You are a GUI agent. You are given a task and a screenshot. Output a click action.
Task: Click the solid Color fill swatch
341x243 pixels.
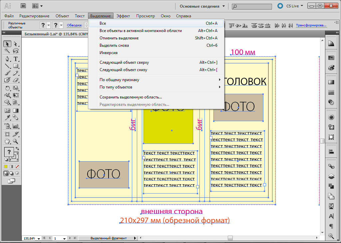(x=6, y=166)
